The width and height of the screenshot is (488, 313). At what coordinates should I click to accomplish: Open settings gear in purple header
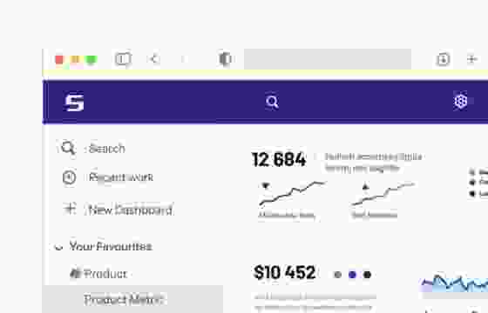pos(461,101)
